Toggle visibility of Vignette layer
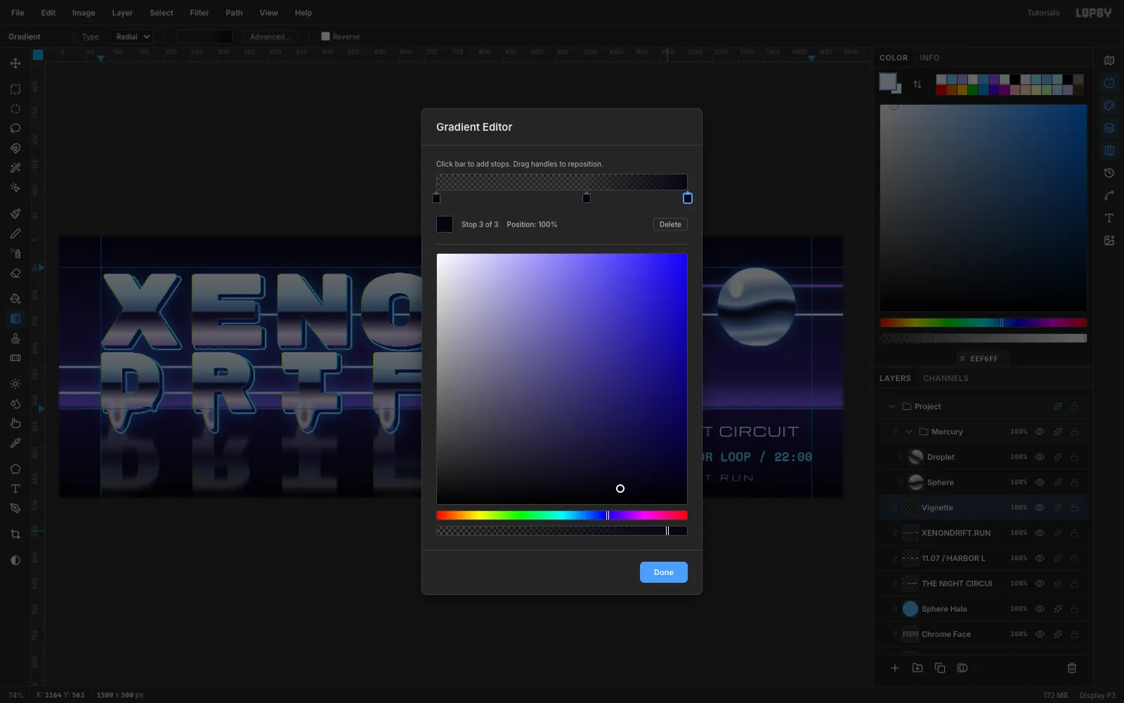1124x703 pixels. (x=1040, y=508)
